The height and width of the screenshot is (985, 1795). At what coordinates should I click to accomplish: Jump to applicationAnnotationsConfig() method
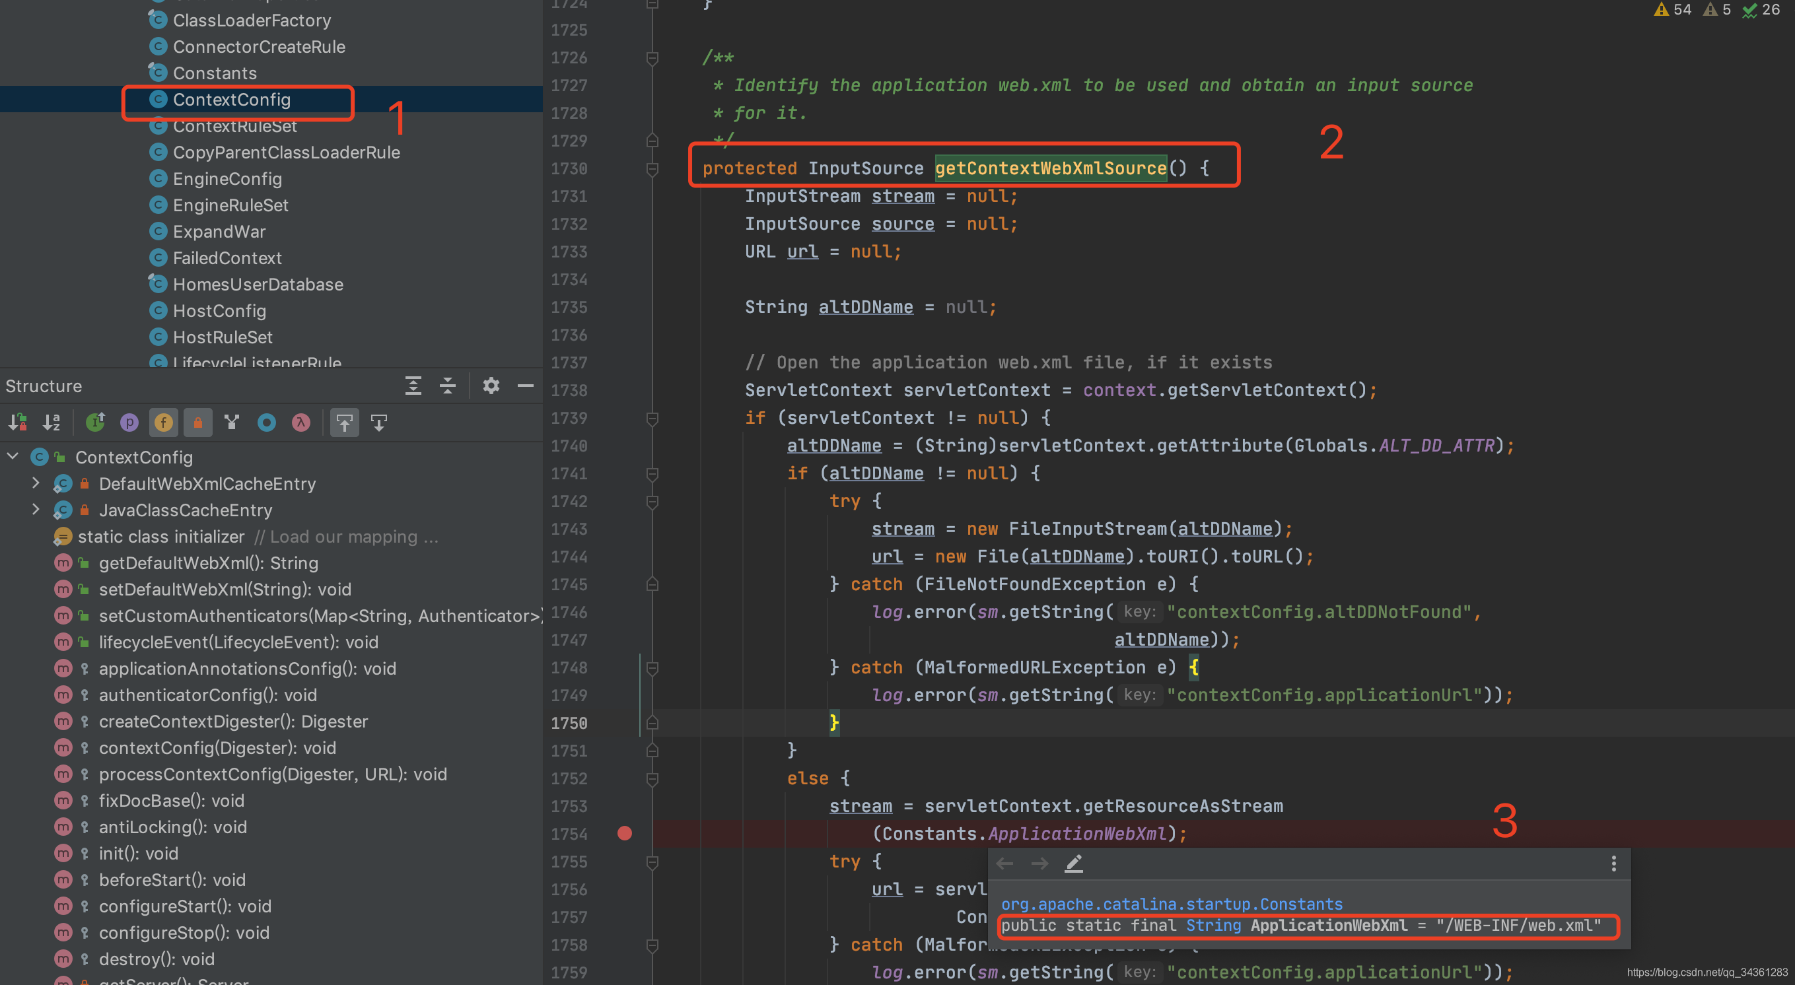(248, 669)
